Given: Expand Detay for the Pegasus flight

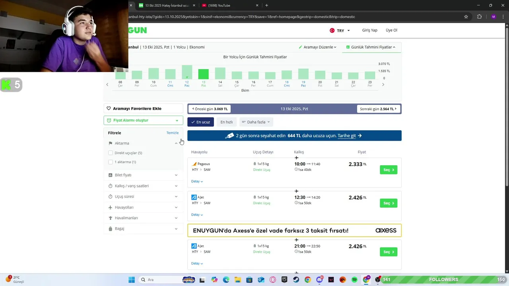Looking at the screenshot, I should 197,182.
